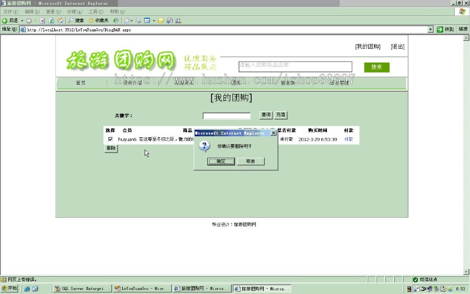Screen dimensions: 470x294
Task: Open the Favorites (收藏) menu
Action: point(75,11)
